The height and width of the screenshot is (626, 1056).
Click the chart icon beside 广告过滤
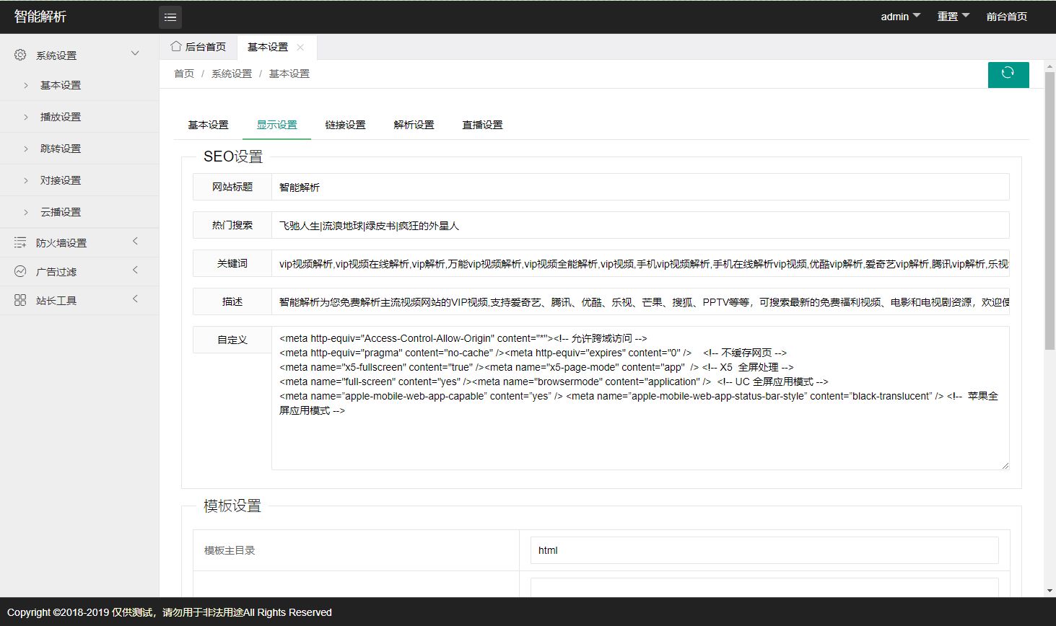point(20,272)
